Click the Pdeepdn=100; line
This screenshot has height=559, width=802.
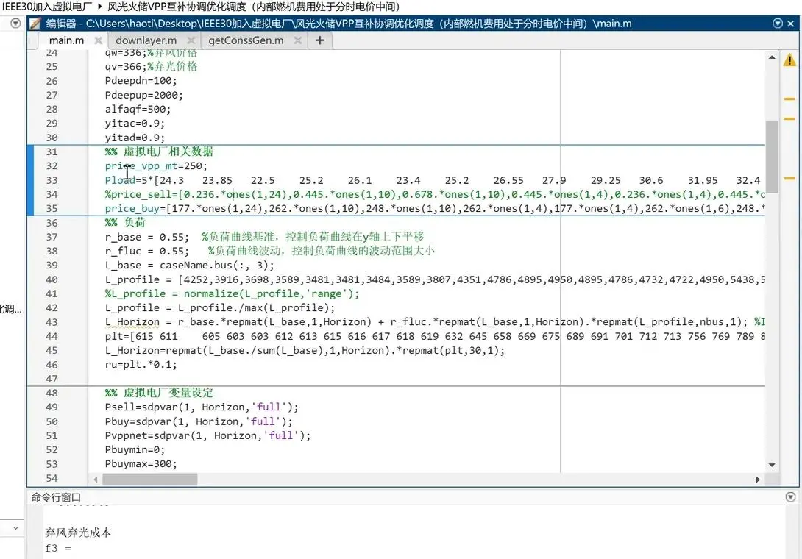click(141, 81)
